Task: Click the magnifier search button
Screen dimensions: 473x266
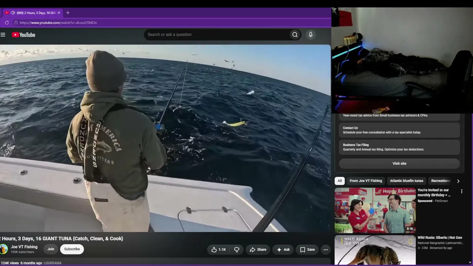Action: (295, 35)
